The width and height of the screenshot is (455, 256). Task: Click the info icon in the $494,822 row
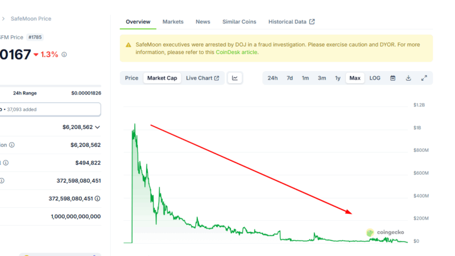coord(6,163)
